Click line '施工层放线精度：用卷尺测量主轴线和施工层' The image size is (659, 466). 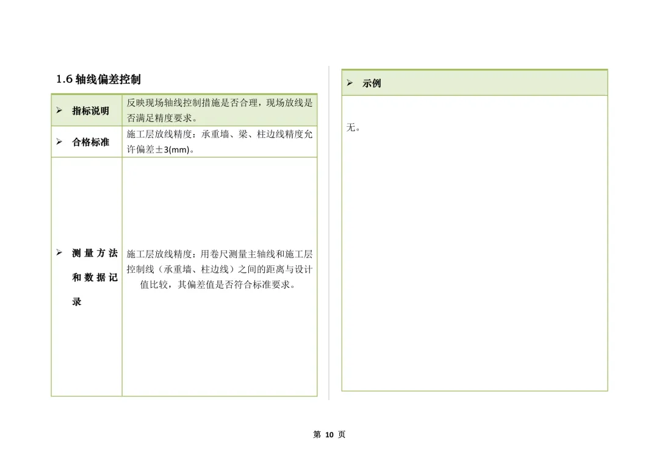coord(220,254)
